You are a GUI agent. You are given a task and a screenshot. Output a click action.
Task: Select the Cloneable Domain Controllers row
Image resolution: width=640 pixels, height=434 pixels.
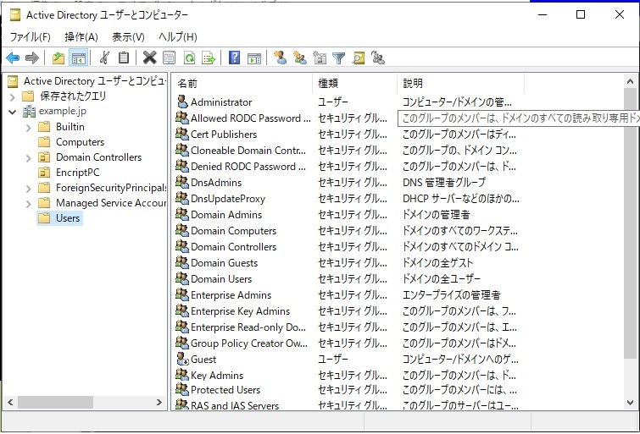pos(348,151)
